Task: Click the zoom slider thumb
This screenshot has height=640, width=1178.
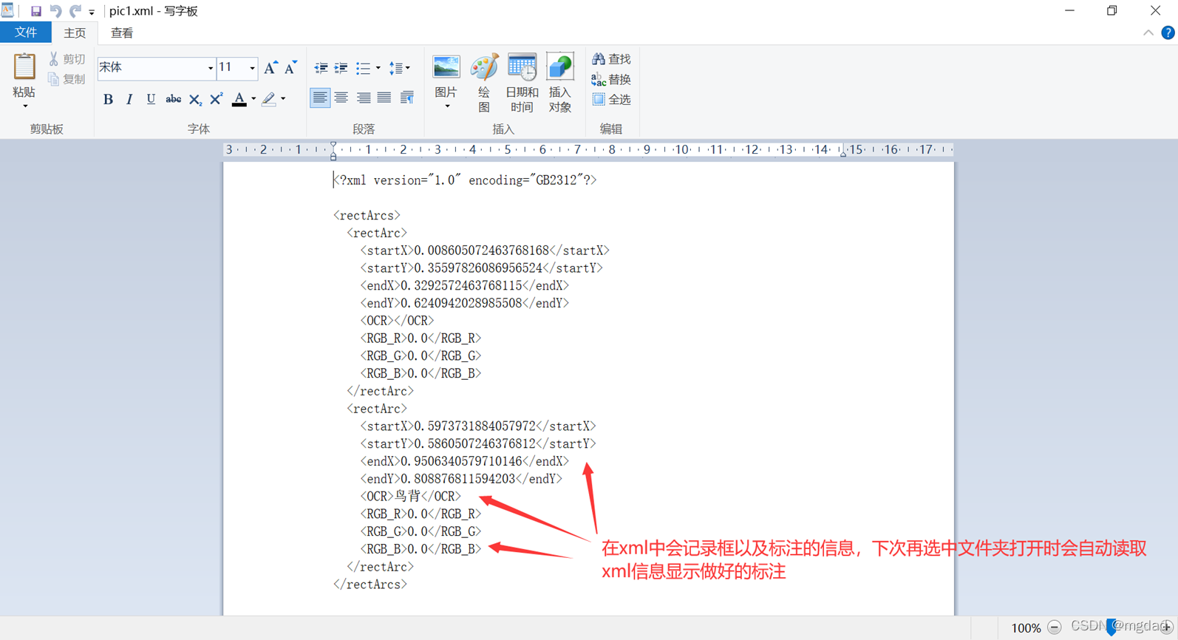Action: [x=1111, y=628]
